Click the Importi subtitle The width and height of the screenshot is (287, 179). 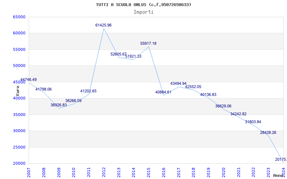click(x=143, y=12)
